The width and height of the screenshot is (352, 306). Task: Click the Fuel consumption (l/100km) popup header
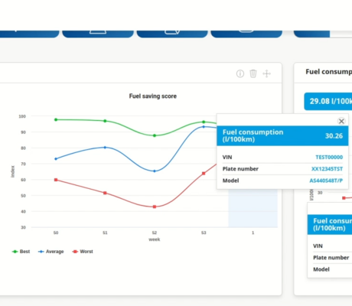coord(282,135)
